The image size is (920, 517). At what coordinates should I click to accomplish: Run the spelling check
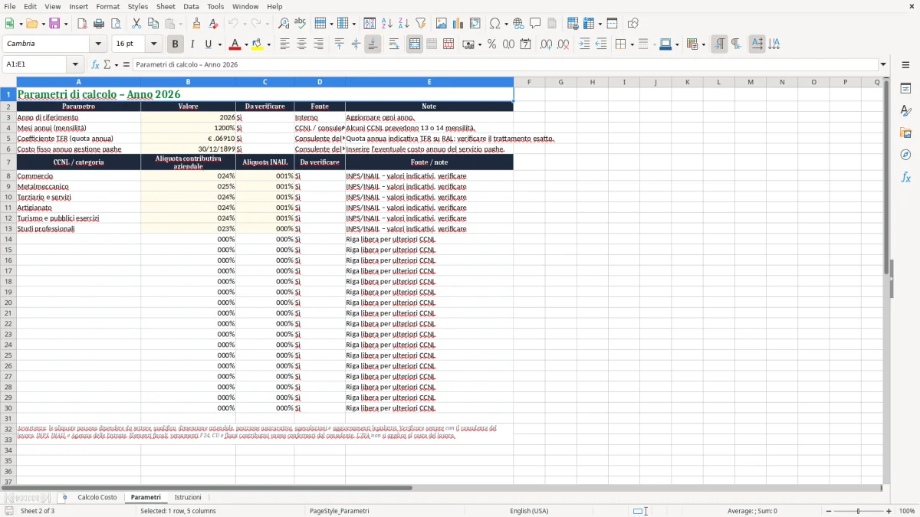301,24
